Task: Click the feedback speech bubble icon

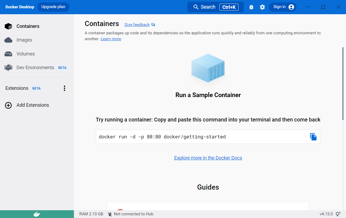Action: [x=153, y=25]
